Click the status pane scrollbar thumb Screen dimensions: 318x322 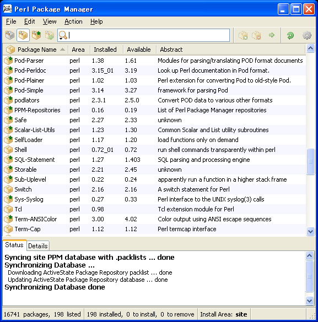coord(309,276)
